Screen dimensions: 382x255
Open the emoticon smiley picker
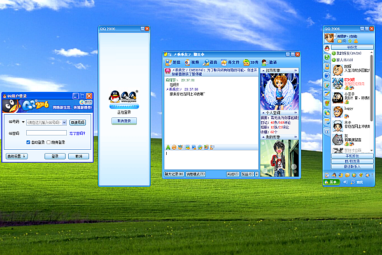174,147
